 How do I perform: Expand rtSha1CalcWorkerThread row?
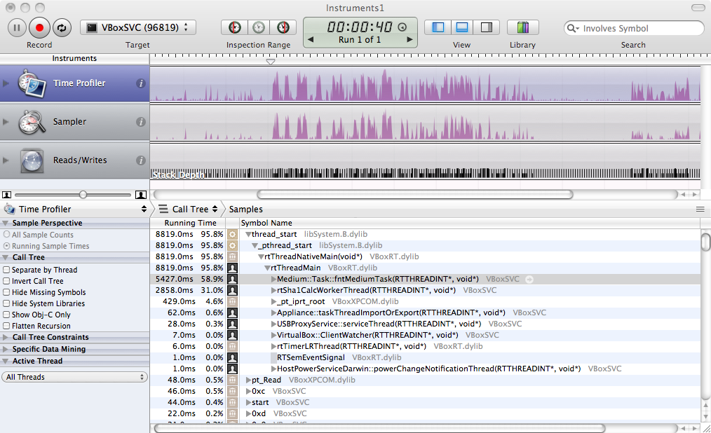(x=274, y=290)
